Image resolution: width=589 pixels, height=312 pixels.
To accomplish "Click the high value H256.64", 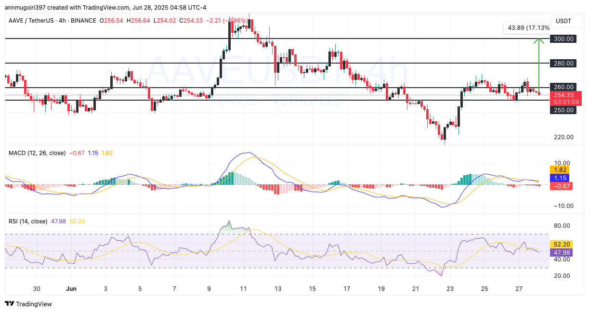I will coord(138,21).
